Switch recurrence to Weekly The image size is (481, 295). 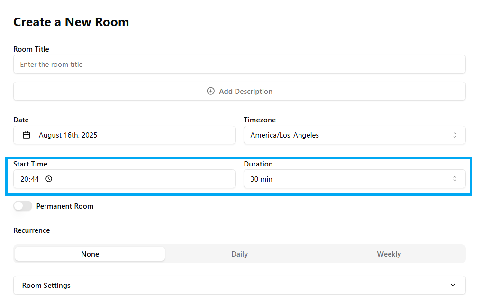tap(389, 254)
